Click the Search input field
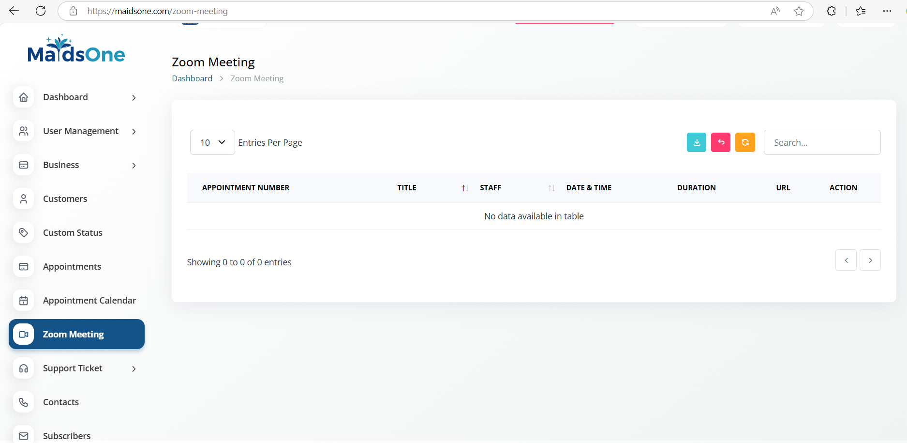The width and height of the screenshot is (907, 443). point(822,142)
